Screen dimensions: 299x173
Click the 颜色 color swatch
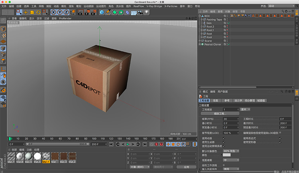click(227, 155)
